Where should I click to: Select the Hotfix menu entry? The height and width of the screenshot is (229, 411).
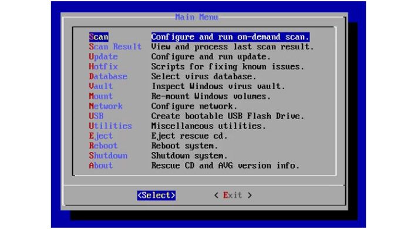pyautogui.click(x=103, y=66)
